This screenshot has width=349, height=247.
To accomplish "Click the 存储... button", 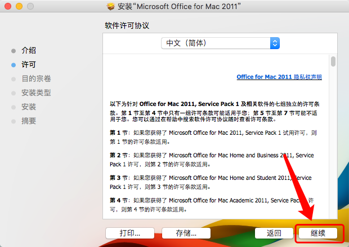I will coord(186,233).
